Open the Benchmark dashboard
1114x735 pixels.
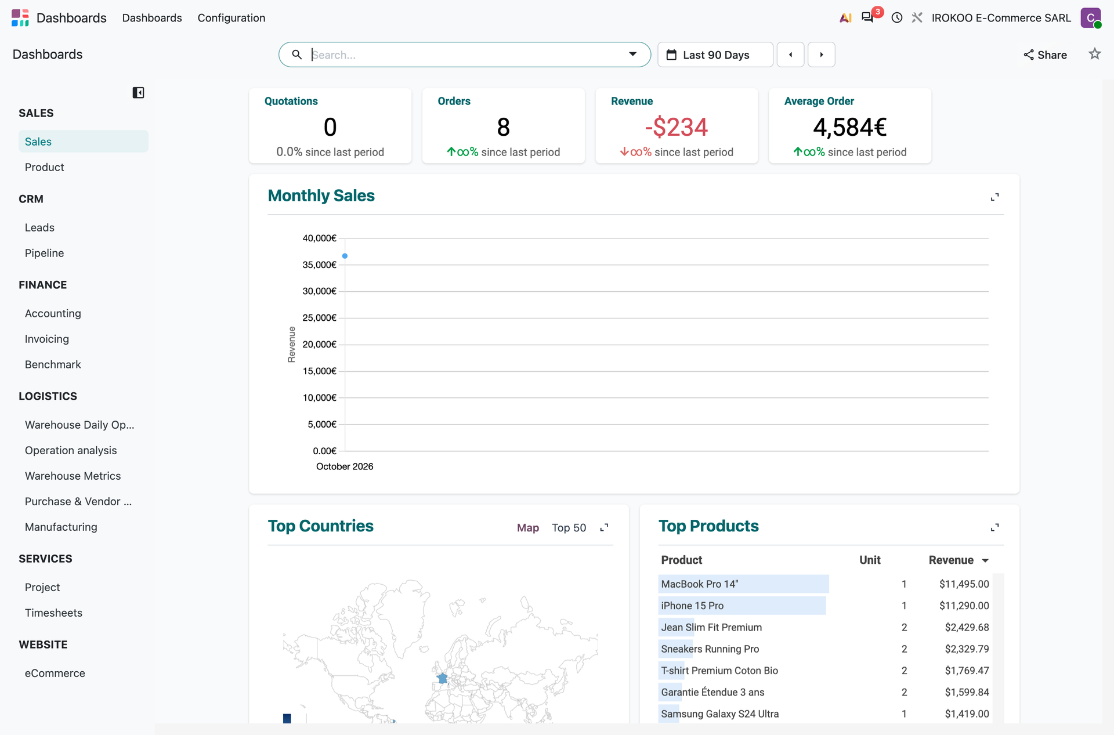coord(84,364)
